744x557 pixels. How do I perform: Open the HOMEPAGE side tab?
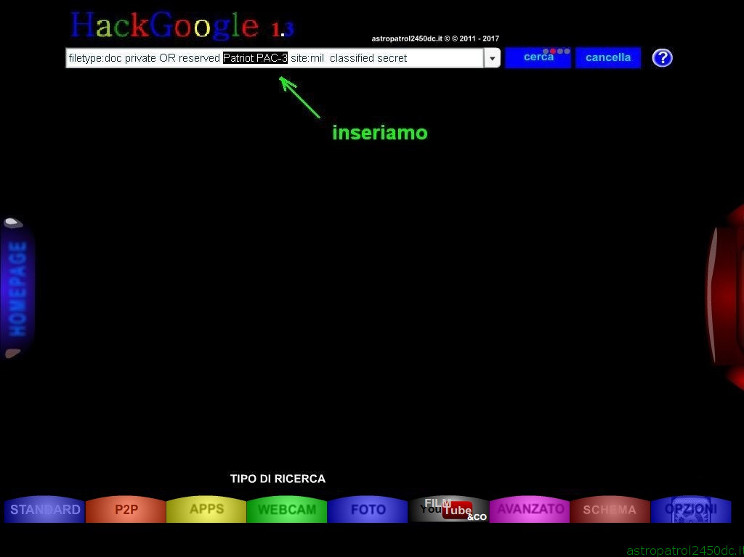pos(17,288)
